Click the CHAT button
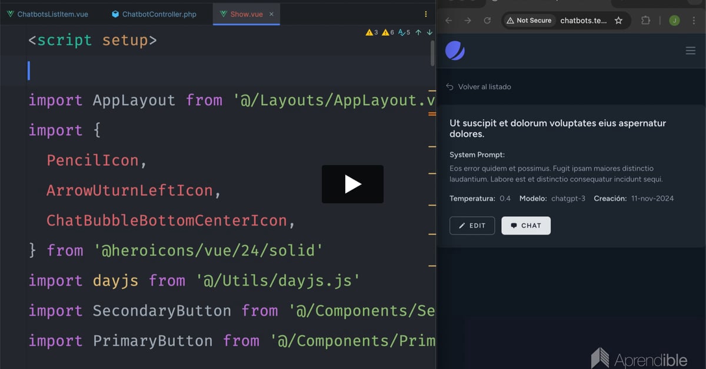This screenshot has width=706, height=369. (x=526, y=226)
